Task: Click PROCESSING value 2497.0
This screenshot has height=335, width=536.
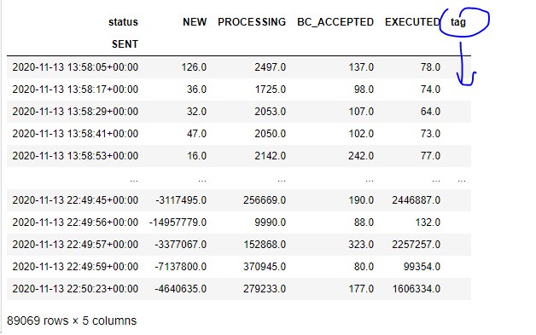Action: click(x=270, y=67)
